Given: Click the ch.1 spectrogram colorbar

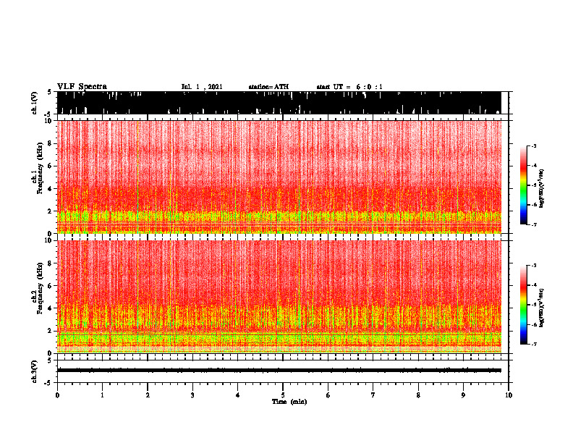Looking at the screenshot, I should click(523, 185).
